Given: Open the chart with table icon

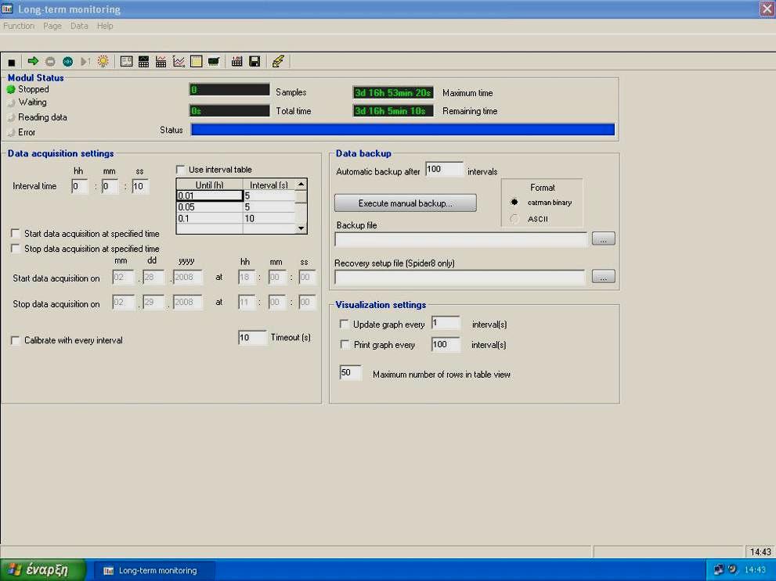Looking at the screenshot, I should 161,61.
